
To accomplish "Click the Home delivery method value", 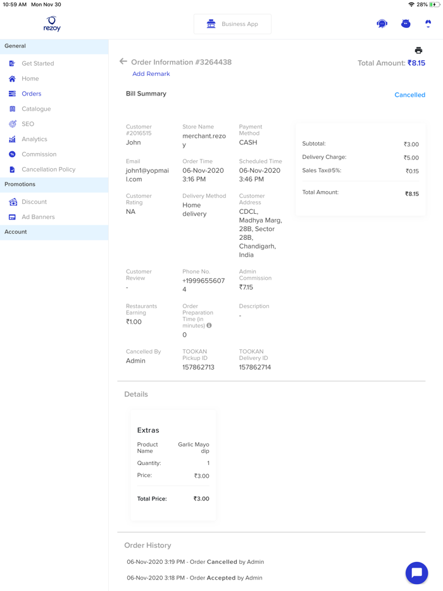I will click(x=194, y=209).
